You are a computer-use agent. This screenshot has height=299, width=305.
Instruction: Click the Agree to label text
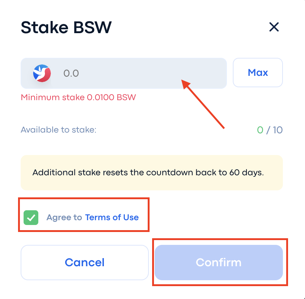(x=64, y=217)
